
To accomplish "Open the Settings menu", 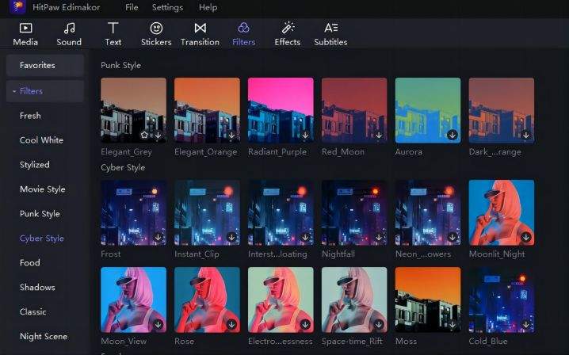I will click(x=167, y=7).
